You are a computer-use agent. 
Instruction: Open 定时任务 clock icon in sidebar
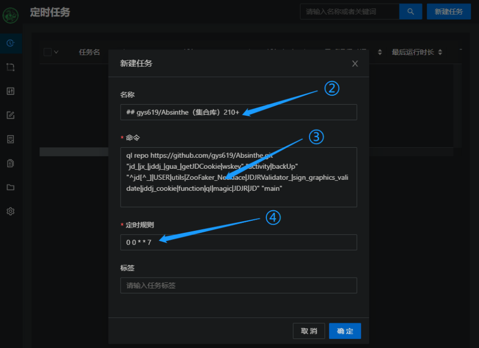point(11,43)
